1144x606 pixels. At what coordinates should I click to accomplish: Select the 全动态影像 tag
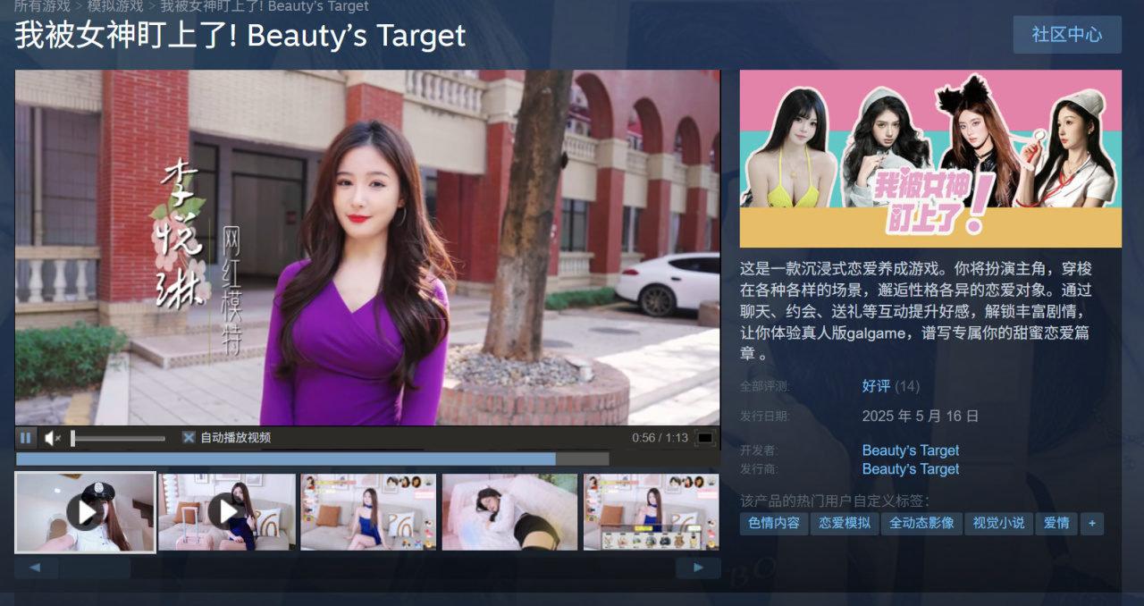[921, 524]
